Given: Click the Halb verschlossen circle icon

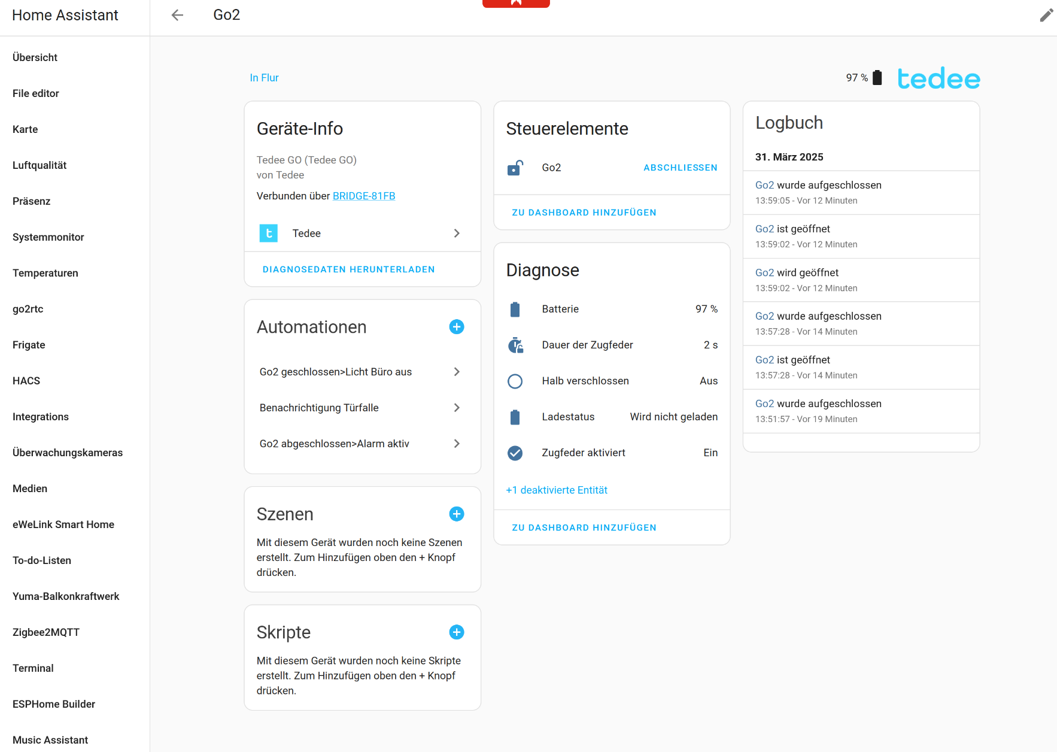Looking at the screenshot, I should click(515, 381).
